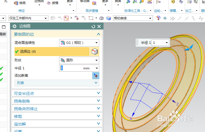Screen dimensions: 205x132
Task: Click the grayed arrow icon left of the filter icon
Action: 60,18
